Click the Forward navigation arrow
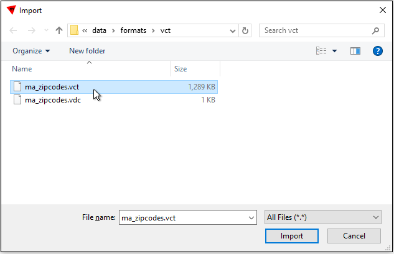Image resolution: width=394 pixels, height=254 pixels. pos(31,30)
